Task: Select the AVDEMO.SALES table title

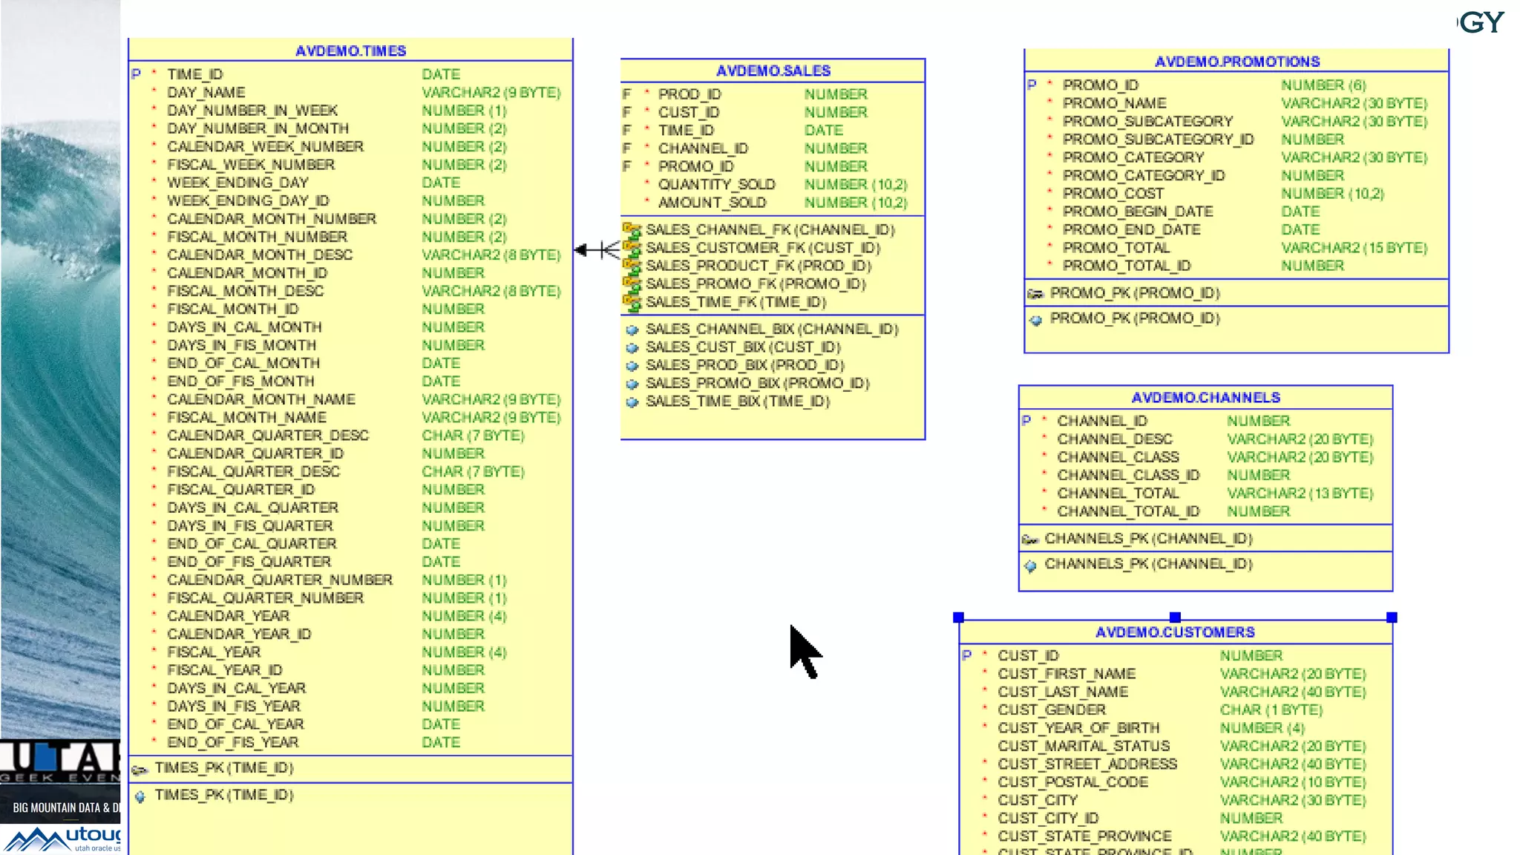Action: [773, 71]
